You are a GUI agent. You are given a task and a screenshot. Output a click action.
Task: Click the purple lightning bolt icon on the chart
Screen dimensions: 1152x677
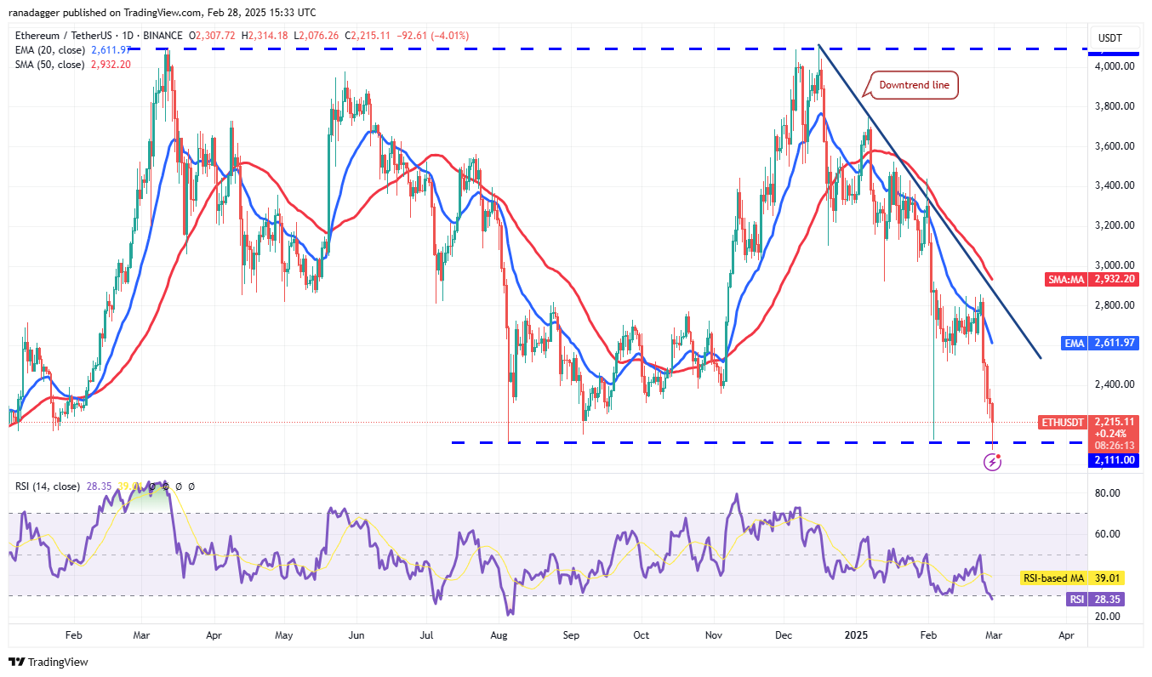point(992,463)
